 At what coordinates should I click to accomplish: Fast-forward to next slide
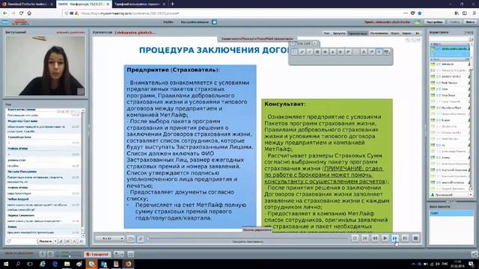[394, 238]
